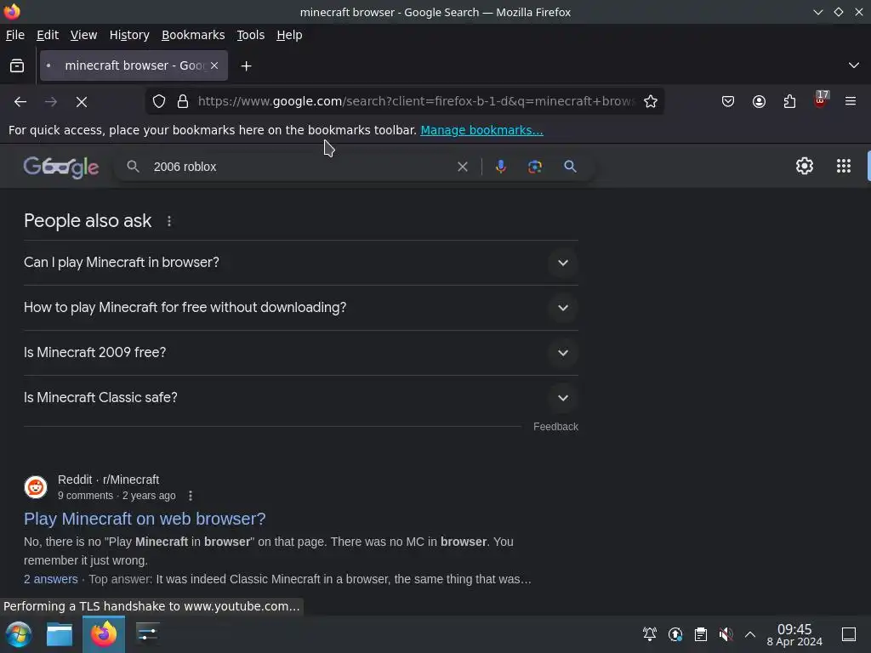Select the minecraft browser tab
Viewport: 871px width, 653px height.
click(134, 65)
